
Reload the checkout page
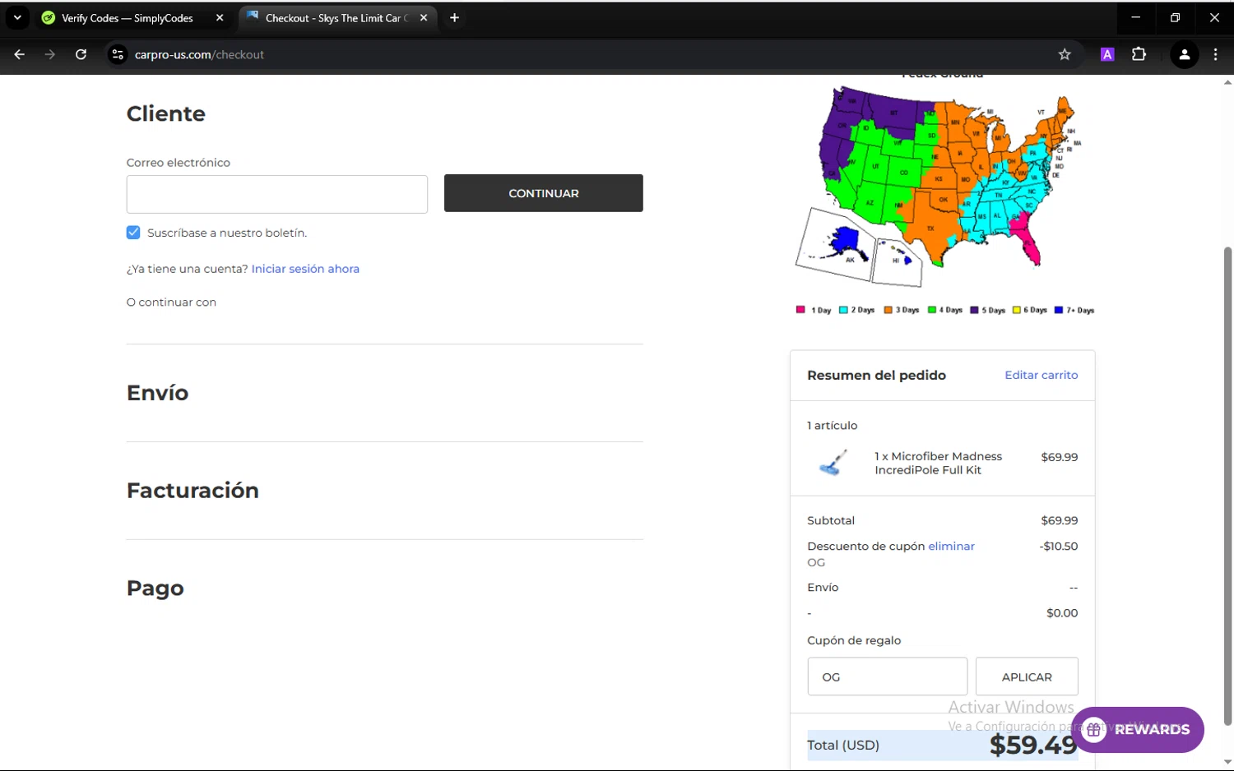[81, 54]
